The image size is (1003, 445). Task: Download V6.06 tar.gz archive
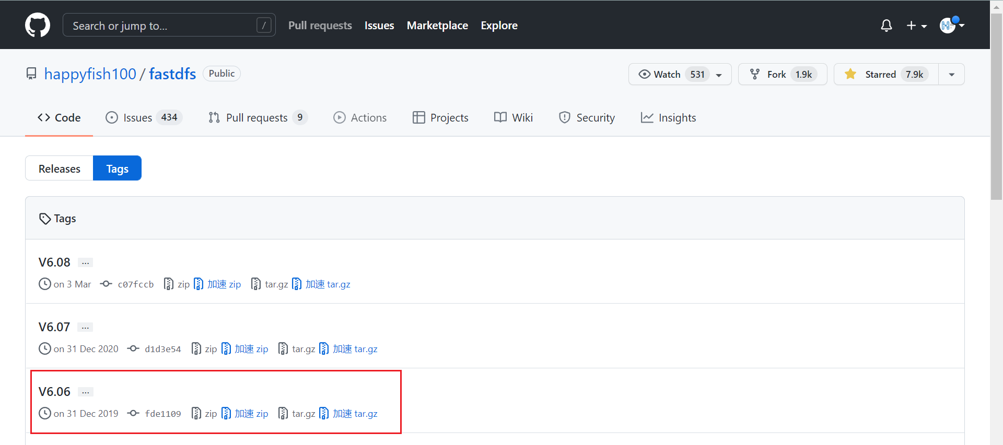pos(297,414)
